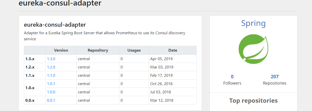The height and width of the screenshot is (111, 312).
Task: Open version 1.0.1 link
Action: point(51,84)
